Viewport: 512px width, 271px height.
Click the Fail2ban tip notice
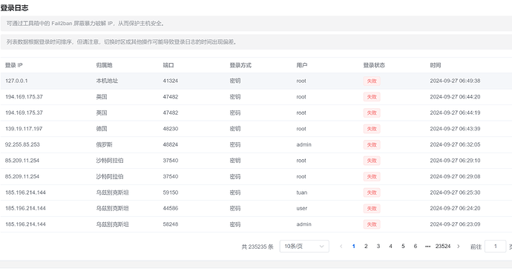tap(256, 24)
